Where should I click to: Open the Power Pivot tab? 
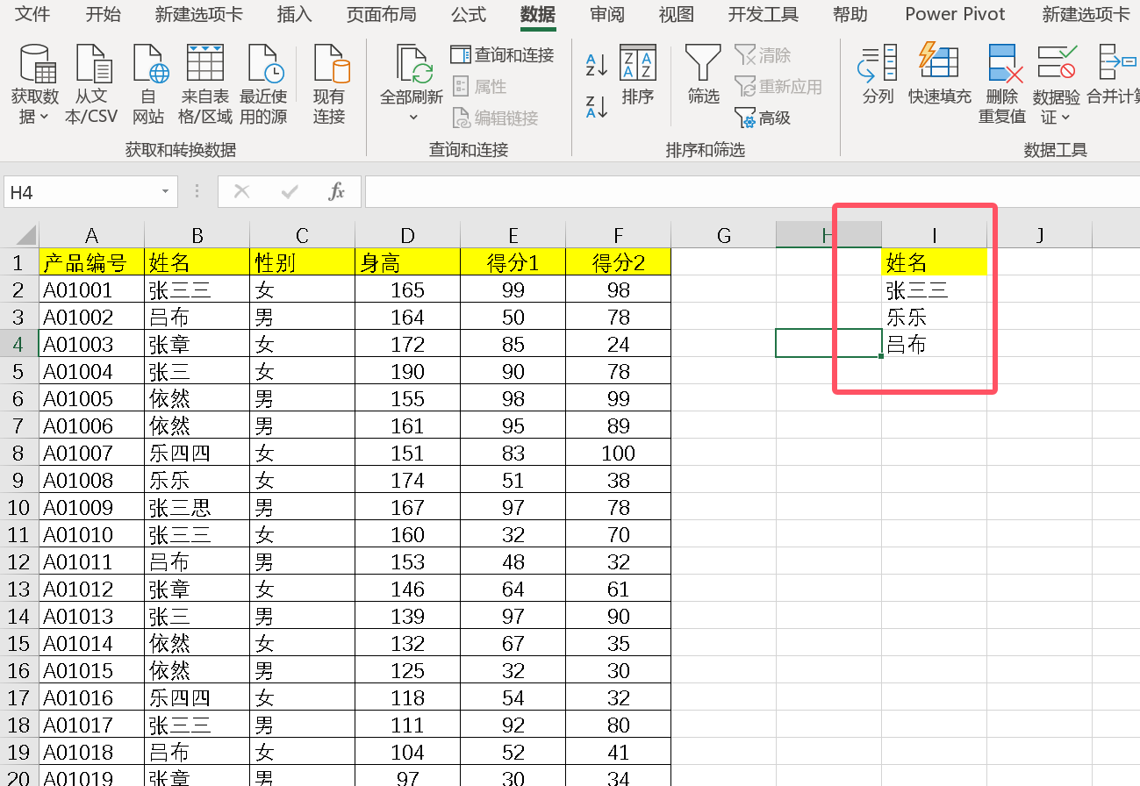(x=955, y=14)
